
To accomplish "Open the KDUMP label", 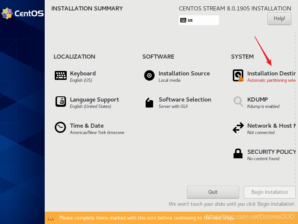I will pos(257,100).
